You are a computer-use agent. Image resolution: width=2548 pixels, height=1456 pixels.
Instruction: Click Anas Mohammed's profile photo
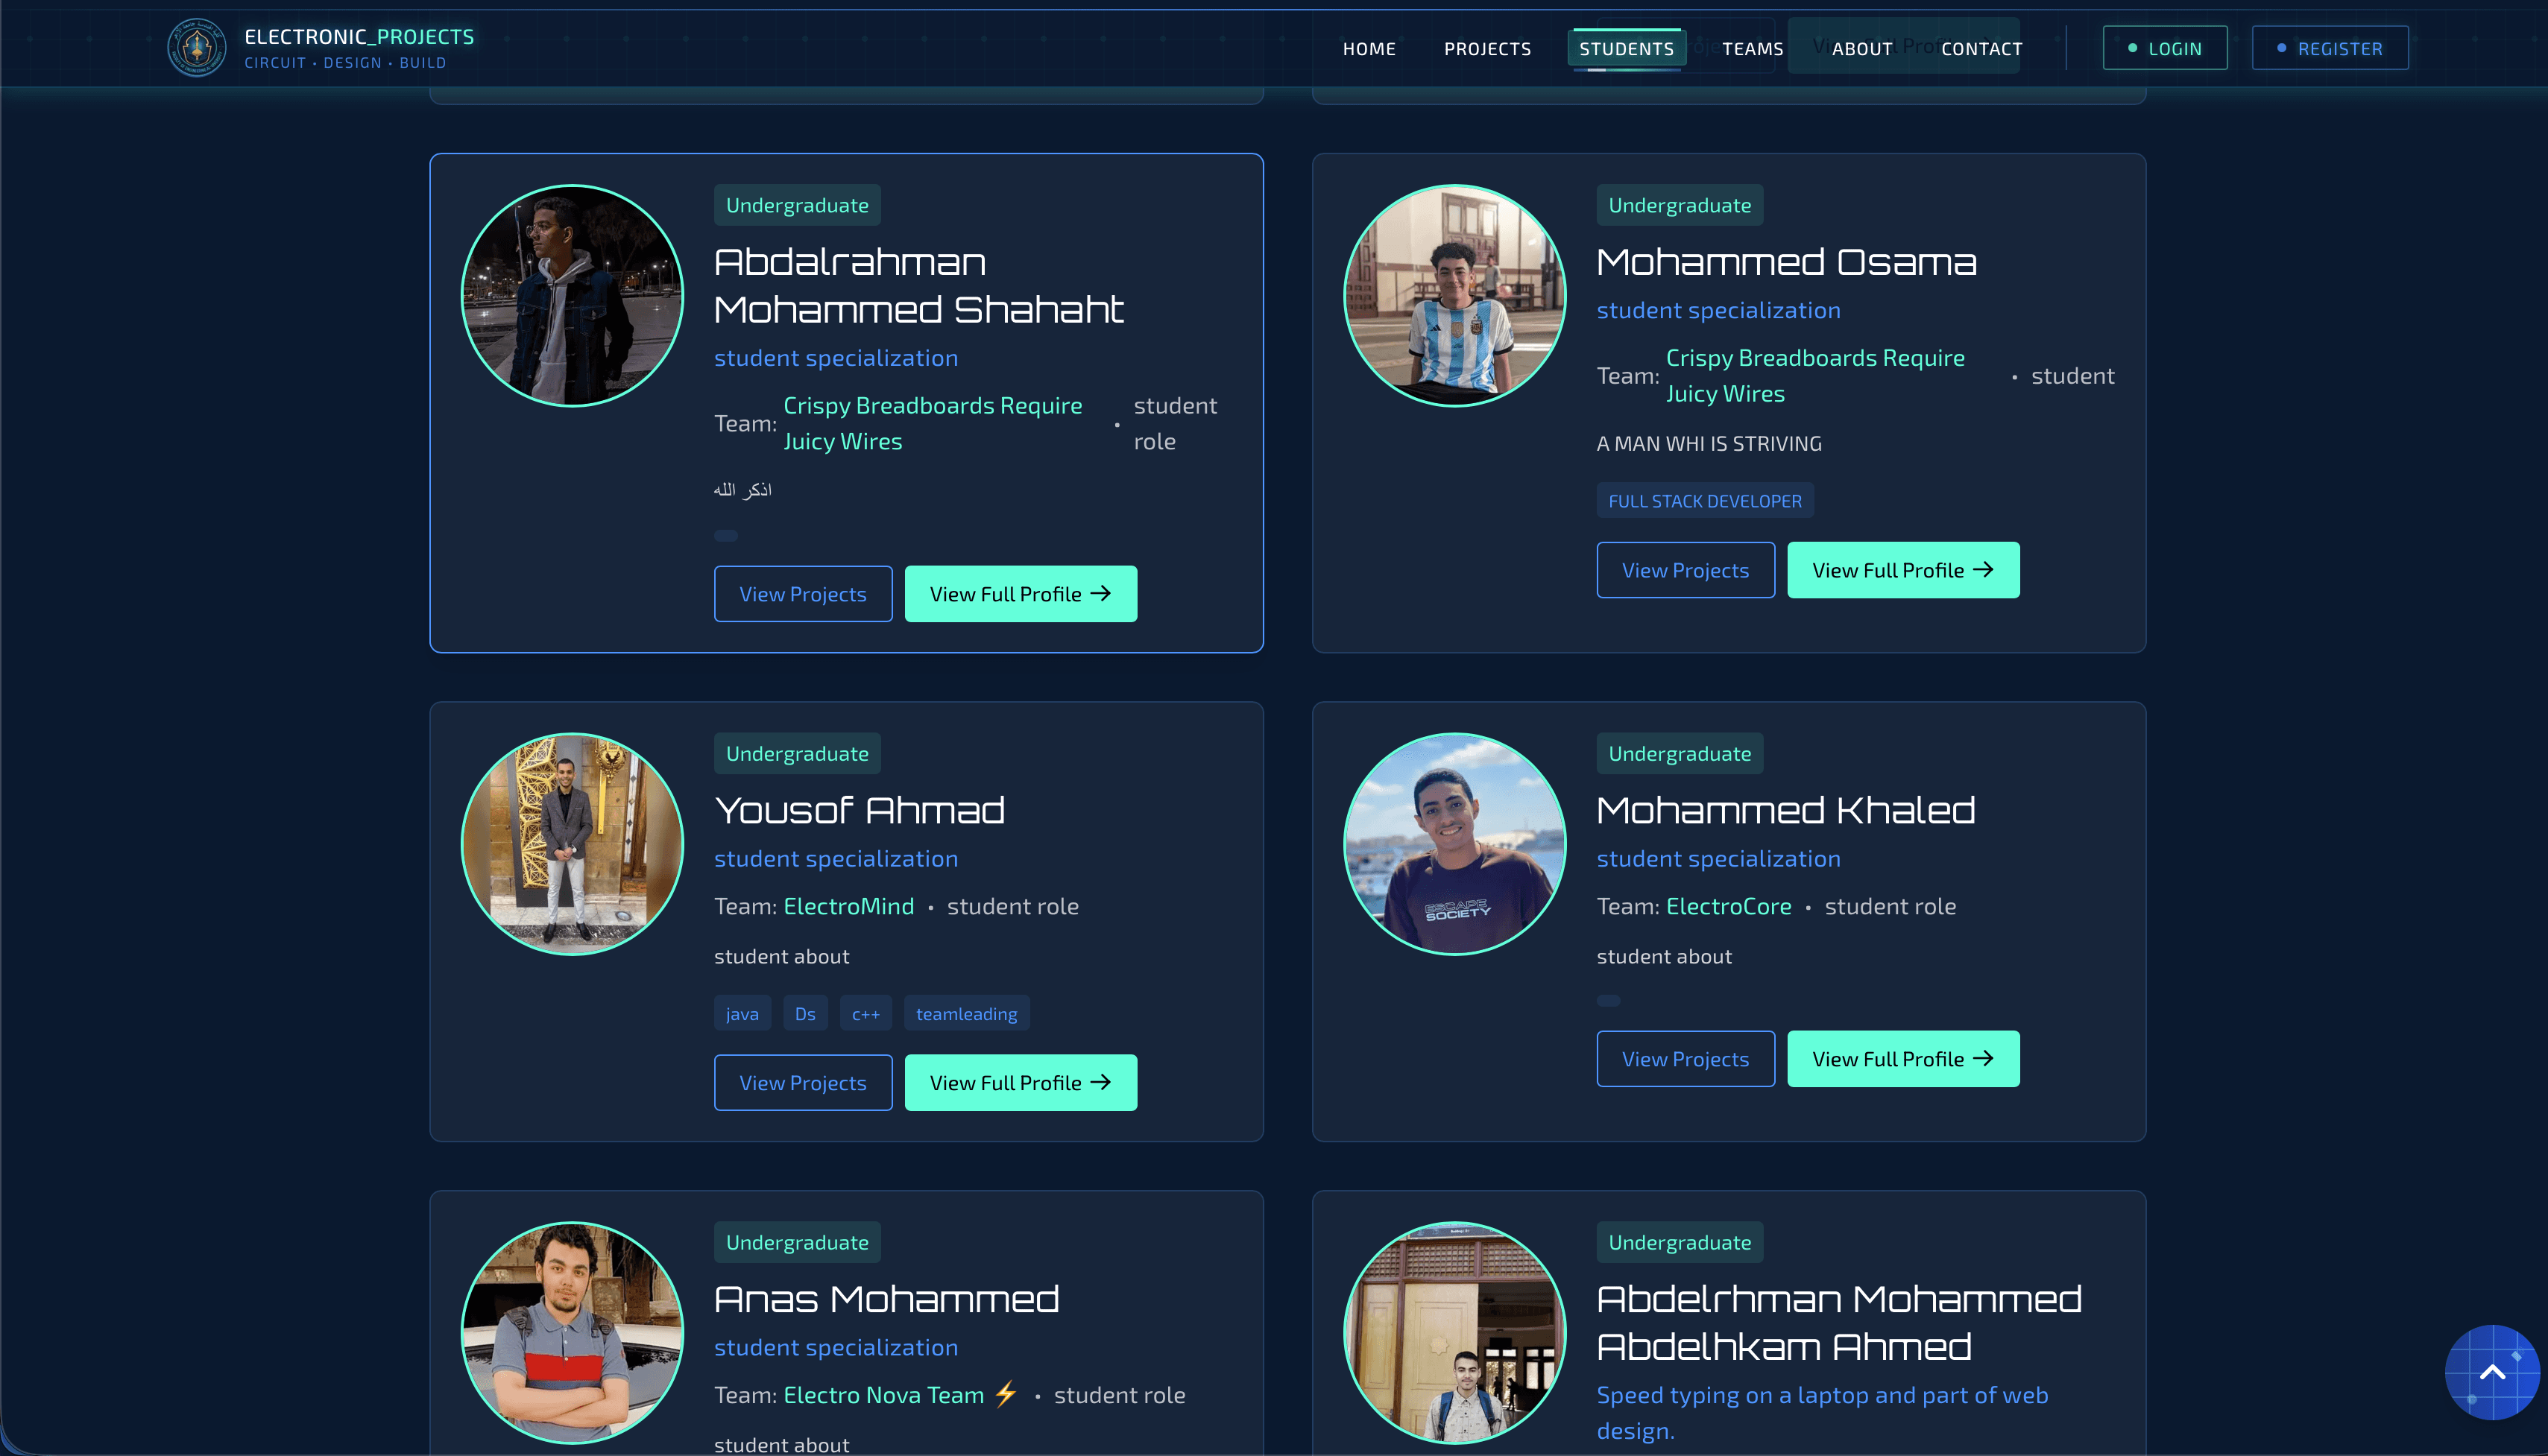(x=573, y=1333)
